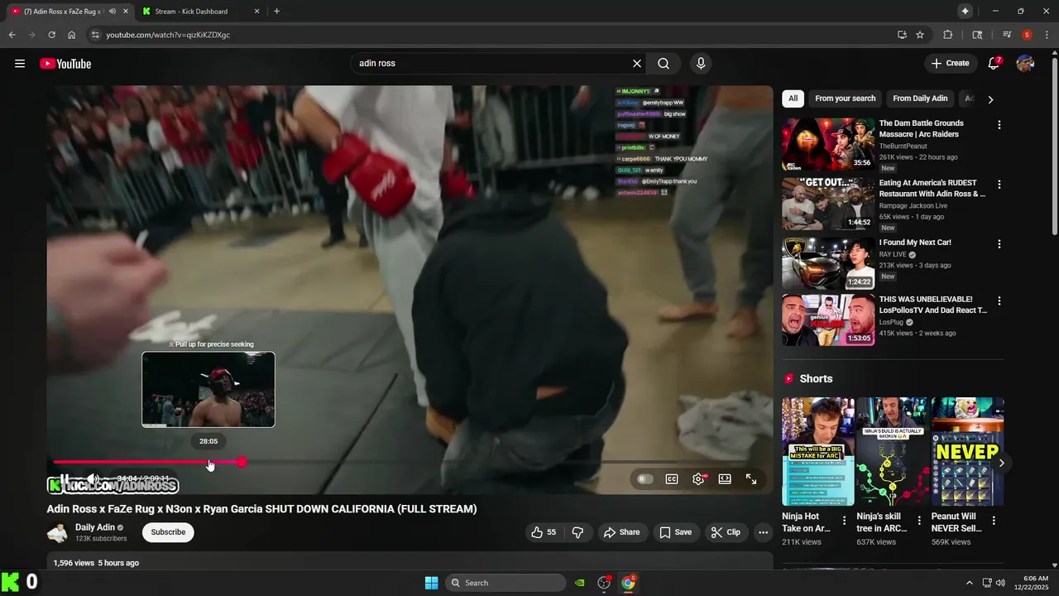Click the address bar URL
The height and width of the screenshot is (596, 1059).
[x=168, y=35]
